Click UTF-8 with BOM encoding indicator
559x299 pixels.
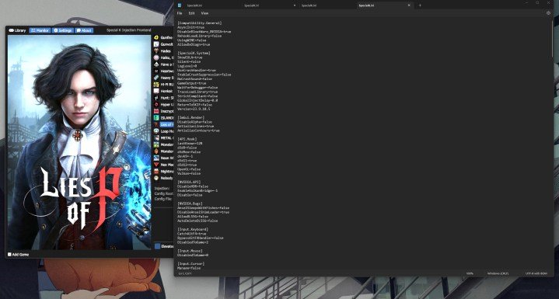click(x=536, y=273)
